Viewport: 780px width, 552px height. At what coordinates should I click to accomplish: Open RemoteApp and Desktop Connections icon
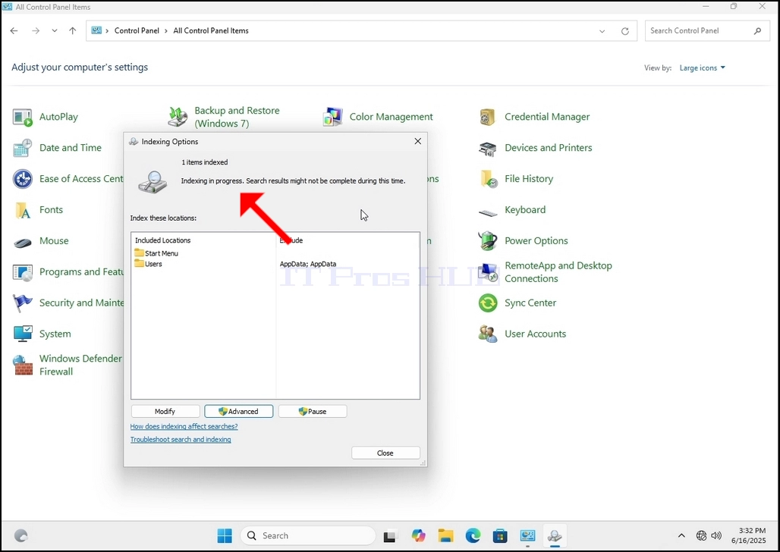point(487,272)
